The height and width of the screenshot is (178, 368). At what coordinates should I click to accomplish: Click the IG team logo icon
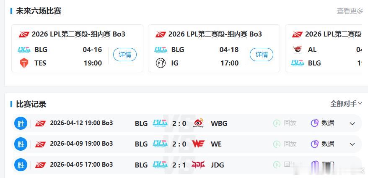[161, 63]
